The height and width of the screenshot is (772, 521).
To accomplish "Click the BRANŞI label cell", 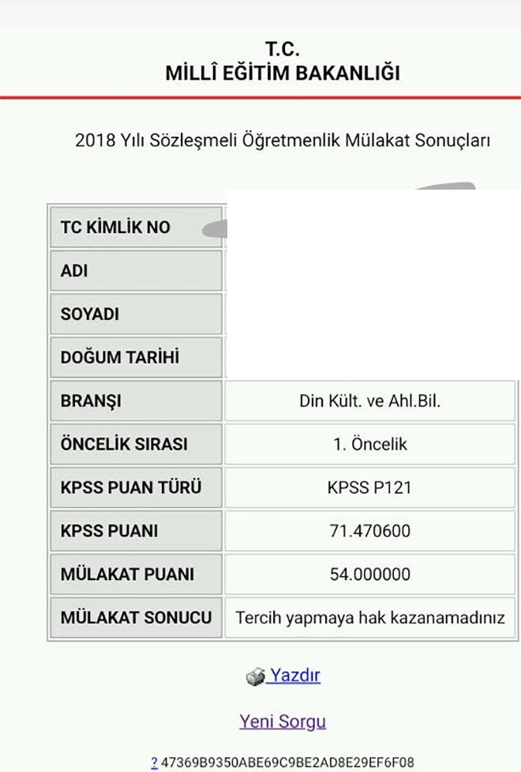I will (x=137, y=401).
